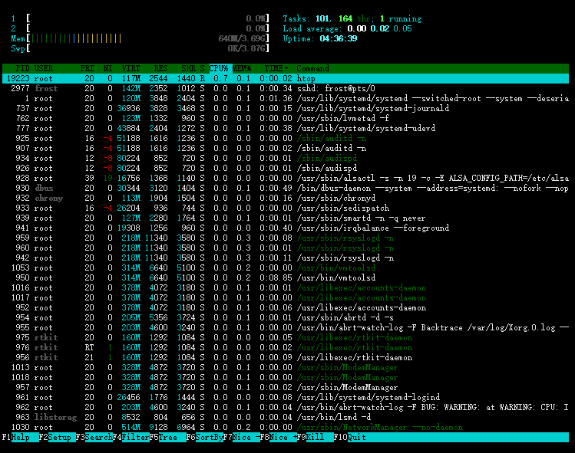Click the highlighted CPU% column header
The height and width of the screenshot is (453, 575).
(x=220, y=68)
